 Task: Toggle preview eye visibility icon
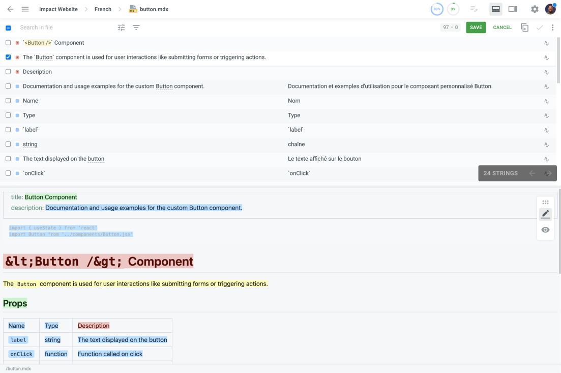pyautogui.click(x=545, y=230)
